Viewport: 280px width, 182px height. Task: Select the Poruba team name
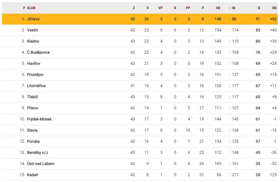coord(33,141)
